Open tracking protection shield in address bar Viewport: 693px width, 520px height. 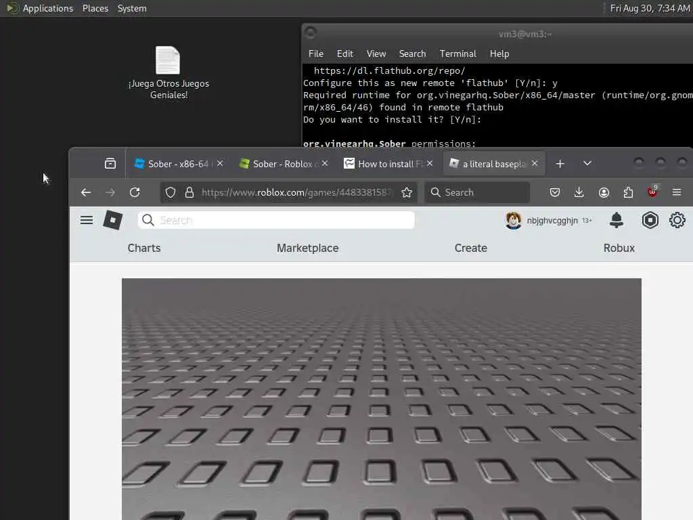(x=170, y=192)
